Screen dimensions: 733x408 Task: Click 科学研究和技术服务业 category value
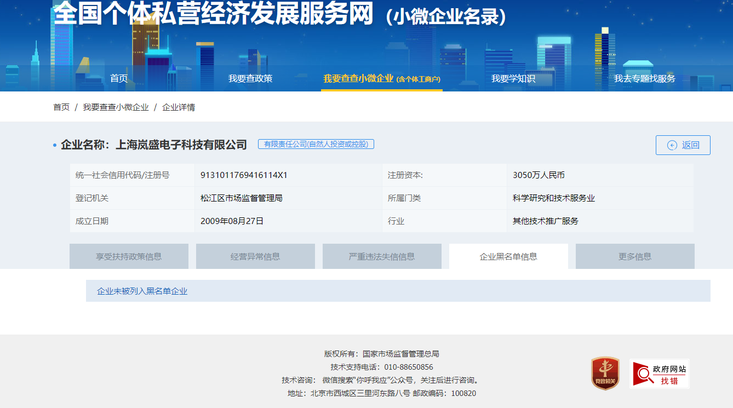point(554,198)
